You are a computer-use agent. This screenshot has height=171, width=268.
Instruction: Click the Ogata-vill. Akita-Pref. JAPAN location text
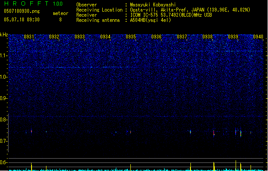pos(190,10)
